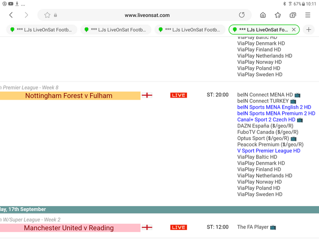Select ViaPlay Baltic HD under Nottingham Forest match
This screenshot has height=239, width=319.
(x=257, y=157)
